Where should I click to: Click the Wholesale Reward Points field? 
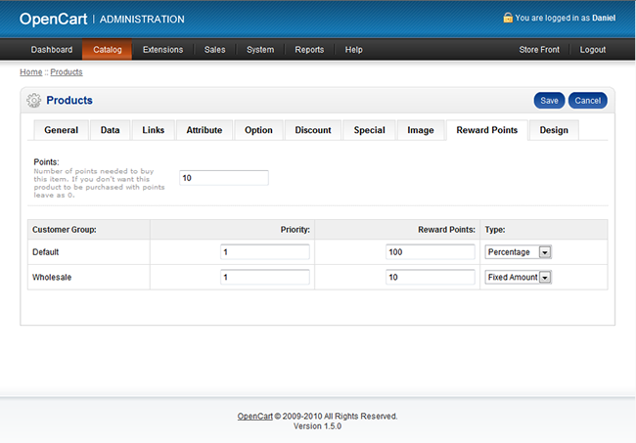coord(430,277)
